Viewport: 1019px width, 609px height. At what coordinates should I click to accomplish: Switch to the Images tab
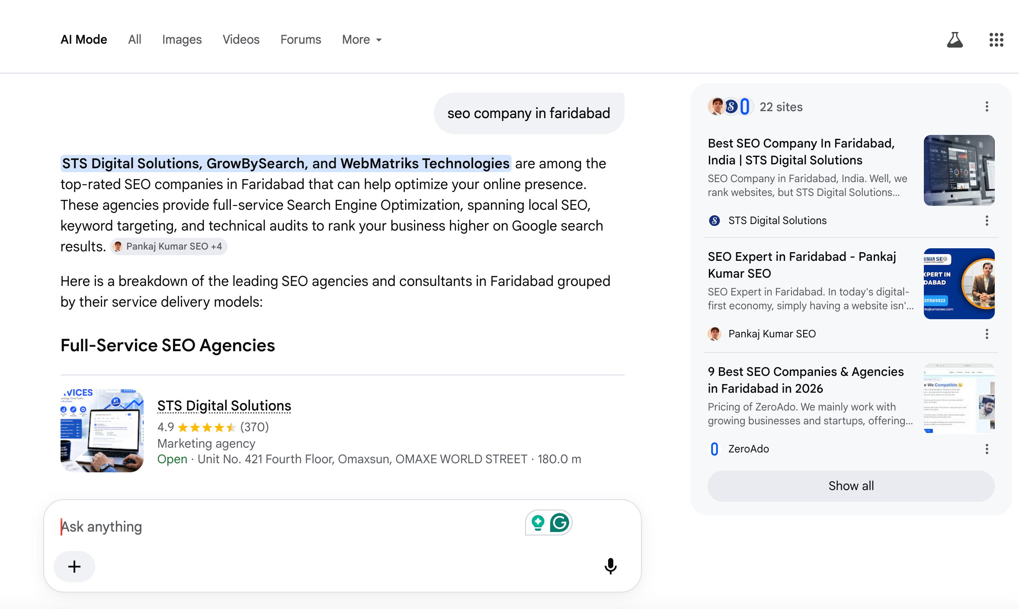click(x=182, y=39)
